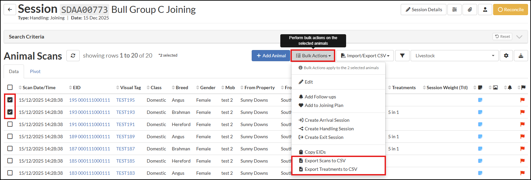Open attachments with the paperclip icon
Image resolution: width=531 pixels, height=180 pixels.
click(470, 10)
